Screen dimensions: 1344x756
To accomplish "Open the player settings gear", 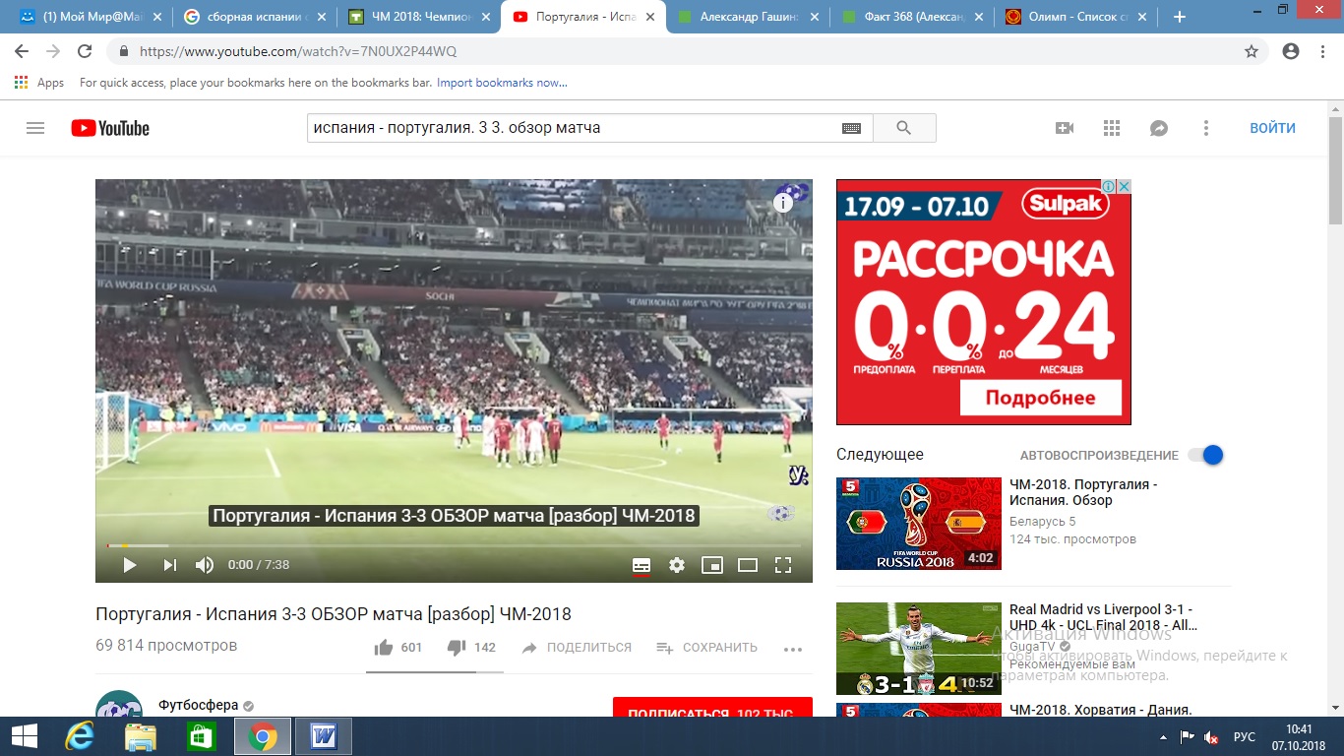I will coord(677,565).
